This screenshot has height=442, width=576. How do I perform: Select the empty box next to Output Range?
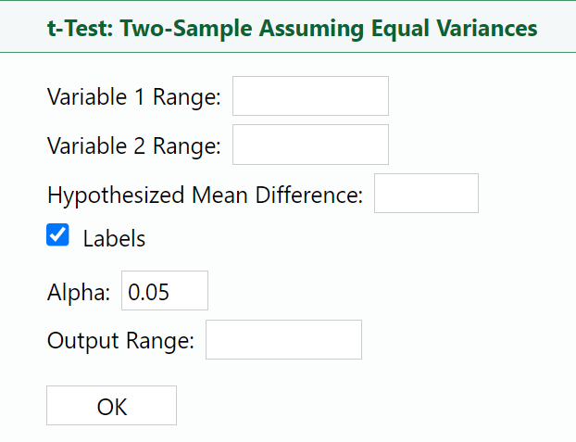283,340
